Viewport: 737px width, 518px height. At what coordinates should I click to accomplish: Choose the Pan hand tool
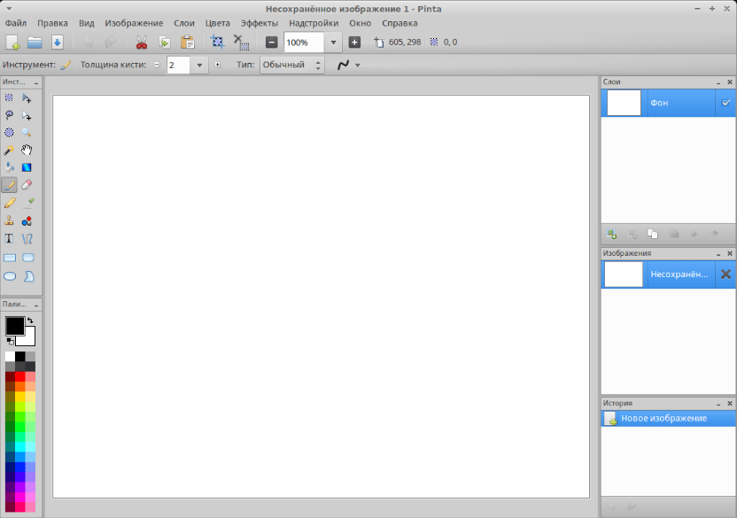27,150
